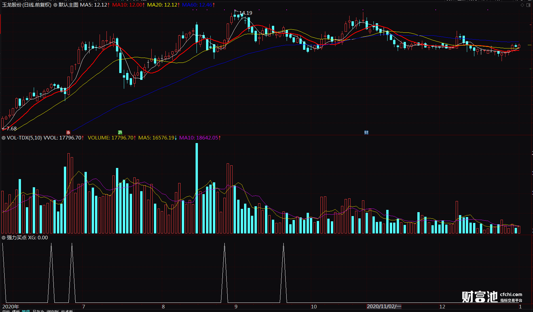533x312 pixels.
Task: Open settings icon beside 默认主图 label
Action: click(55, 5)
